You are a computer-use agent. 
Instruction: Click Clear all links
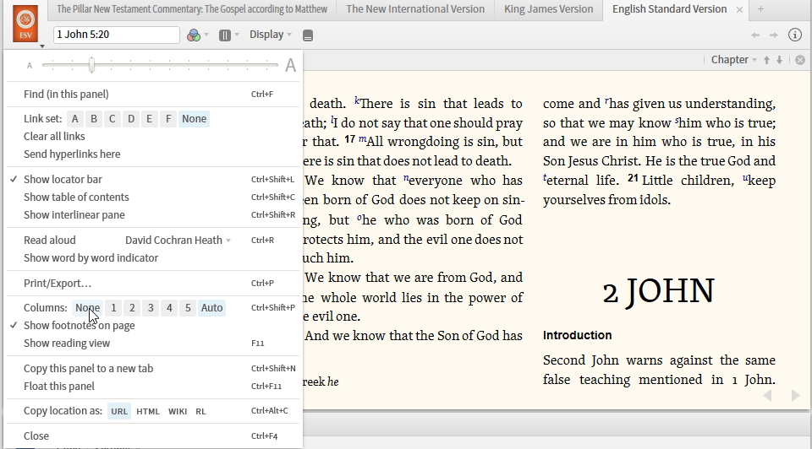[x=54, y=137]
